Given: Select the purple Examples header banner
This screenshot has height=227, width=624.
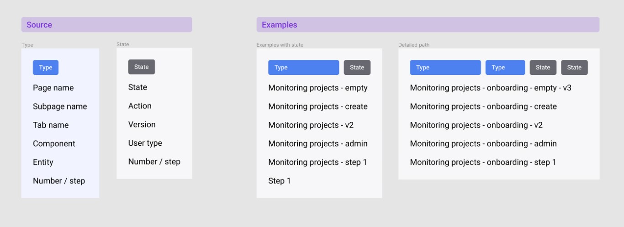Looking at the screenshot, I should point(428,25).
